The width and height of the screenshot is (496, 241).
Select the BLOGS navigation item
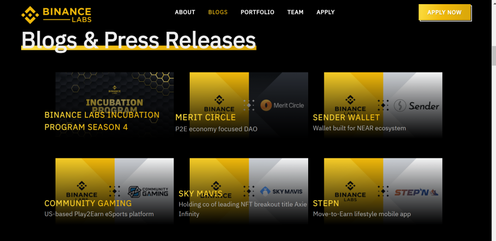218,12
